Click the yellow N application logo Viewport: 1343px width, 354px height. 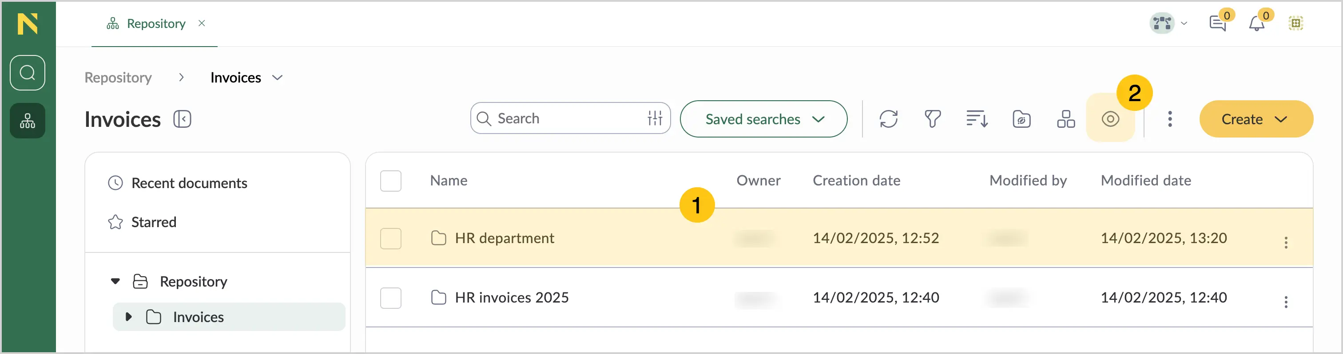tap(28, 24)
